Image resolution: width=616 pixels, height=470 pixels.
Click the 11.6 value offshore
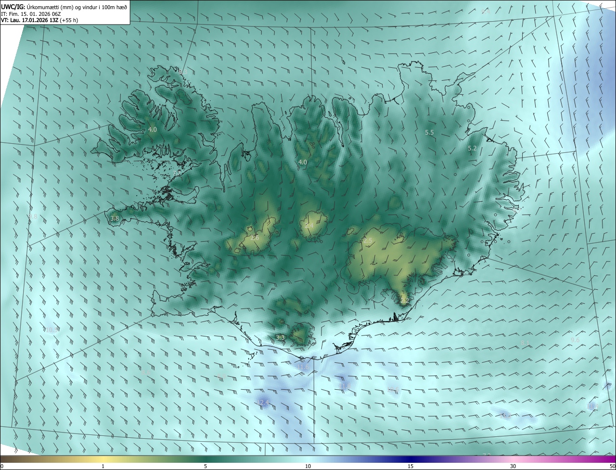point(303,367)
